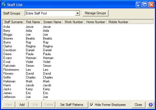Click screen name Simon
Screen dimensions: 156x110
[47, 66]
